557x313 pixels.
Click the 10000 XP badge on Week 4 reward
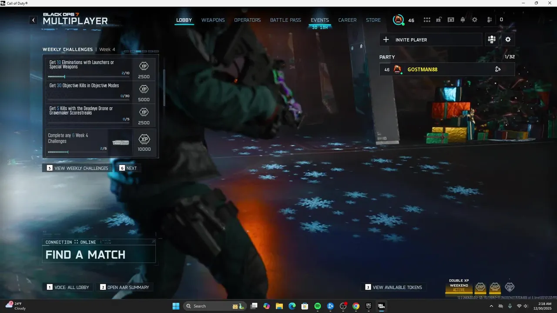144,140
